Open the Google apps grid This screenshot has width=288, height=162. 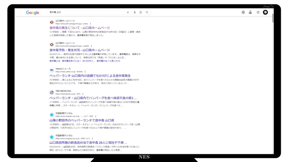coord(258,12)
